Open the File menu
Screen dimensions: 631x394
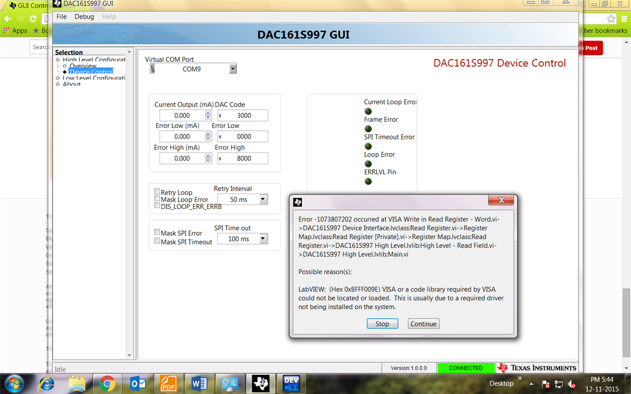(x=62, y=16)
